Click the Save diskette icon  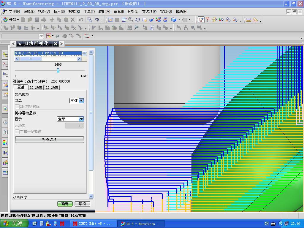[x=37, y=20]
